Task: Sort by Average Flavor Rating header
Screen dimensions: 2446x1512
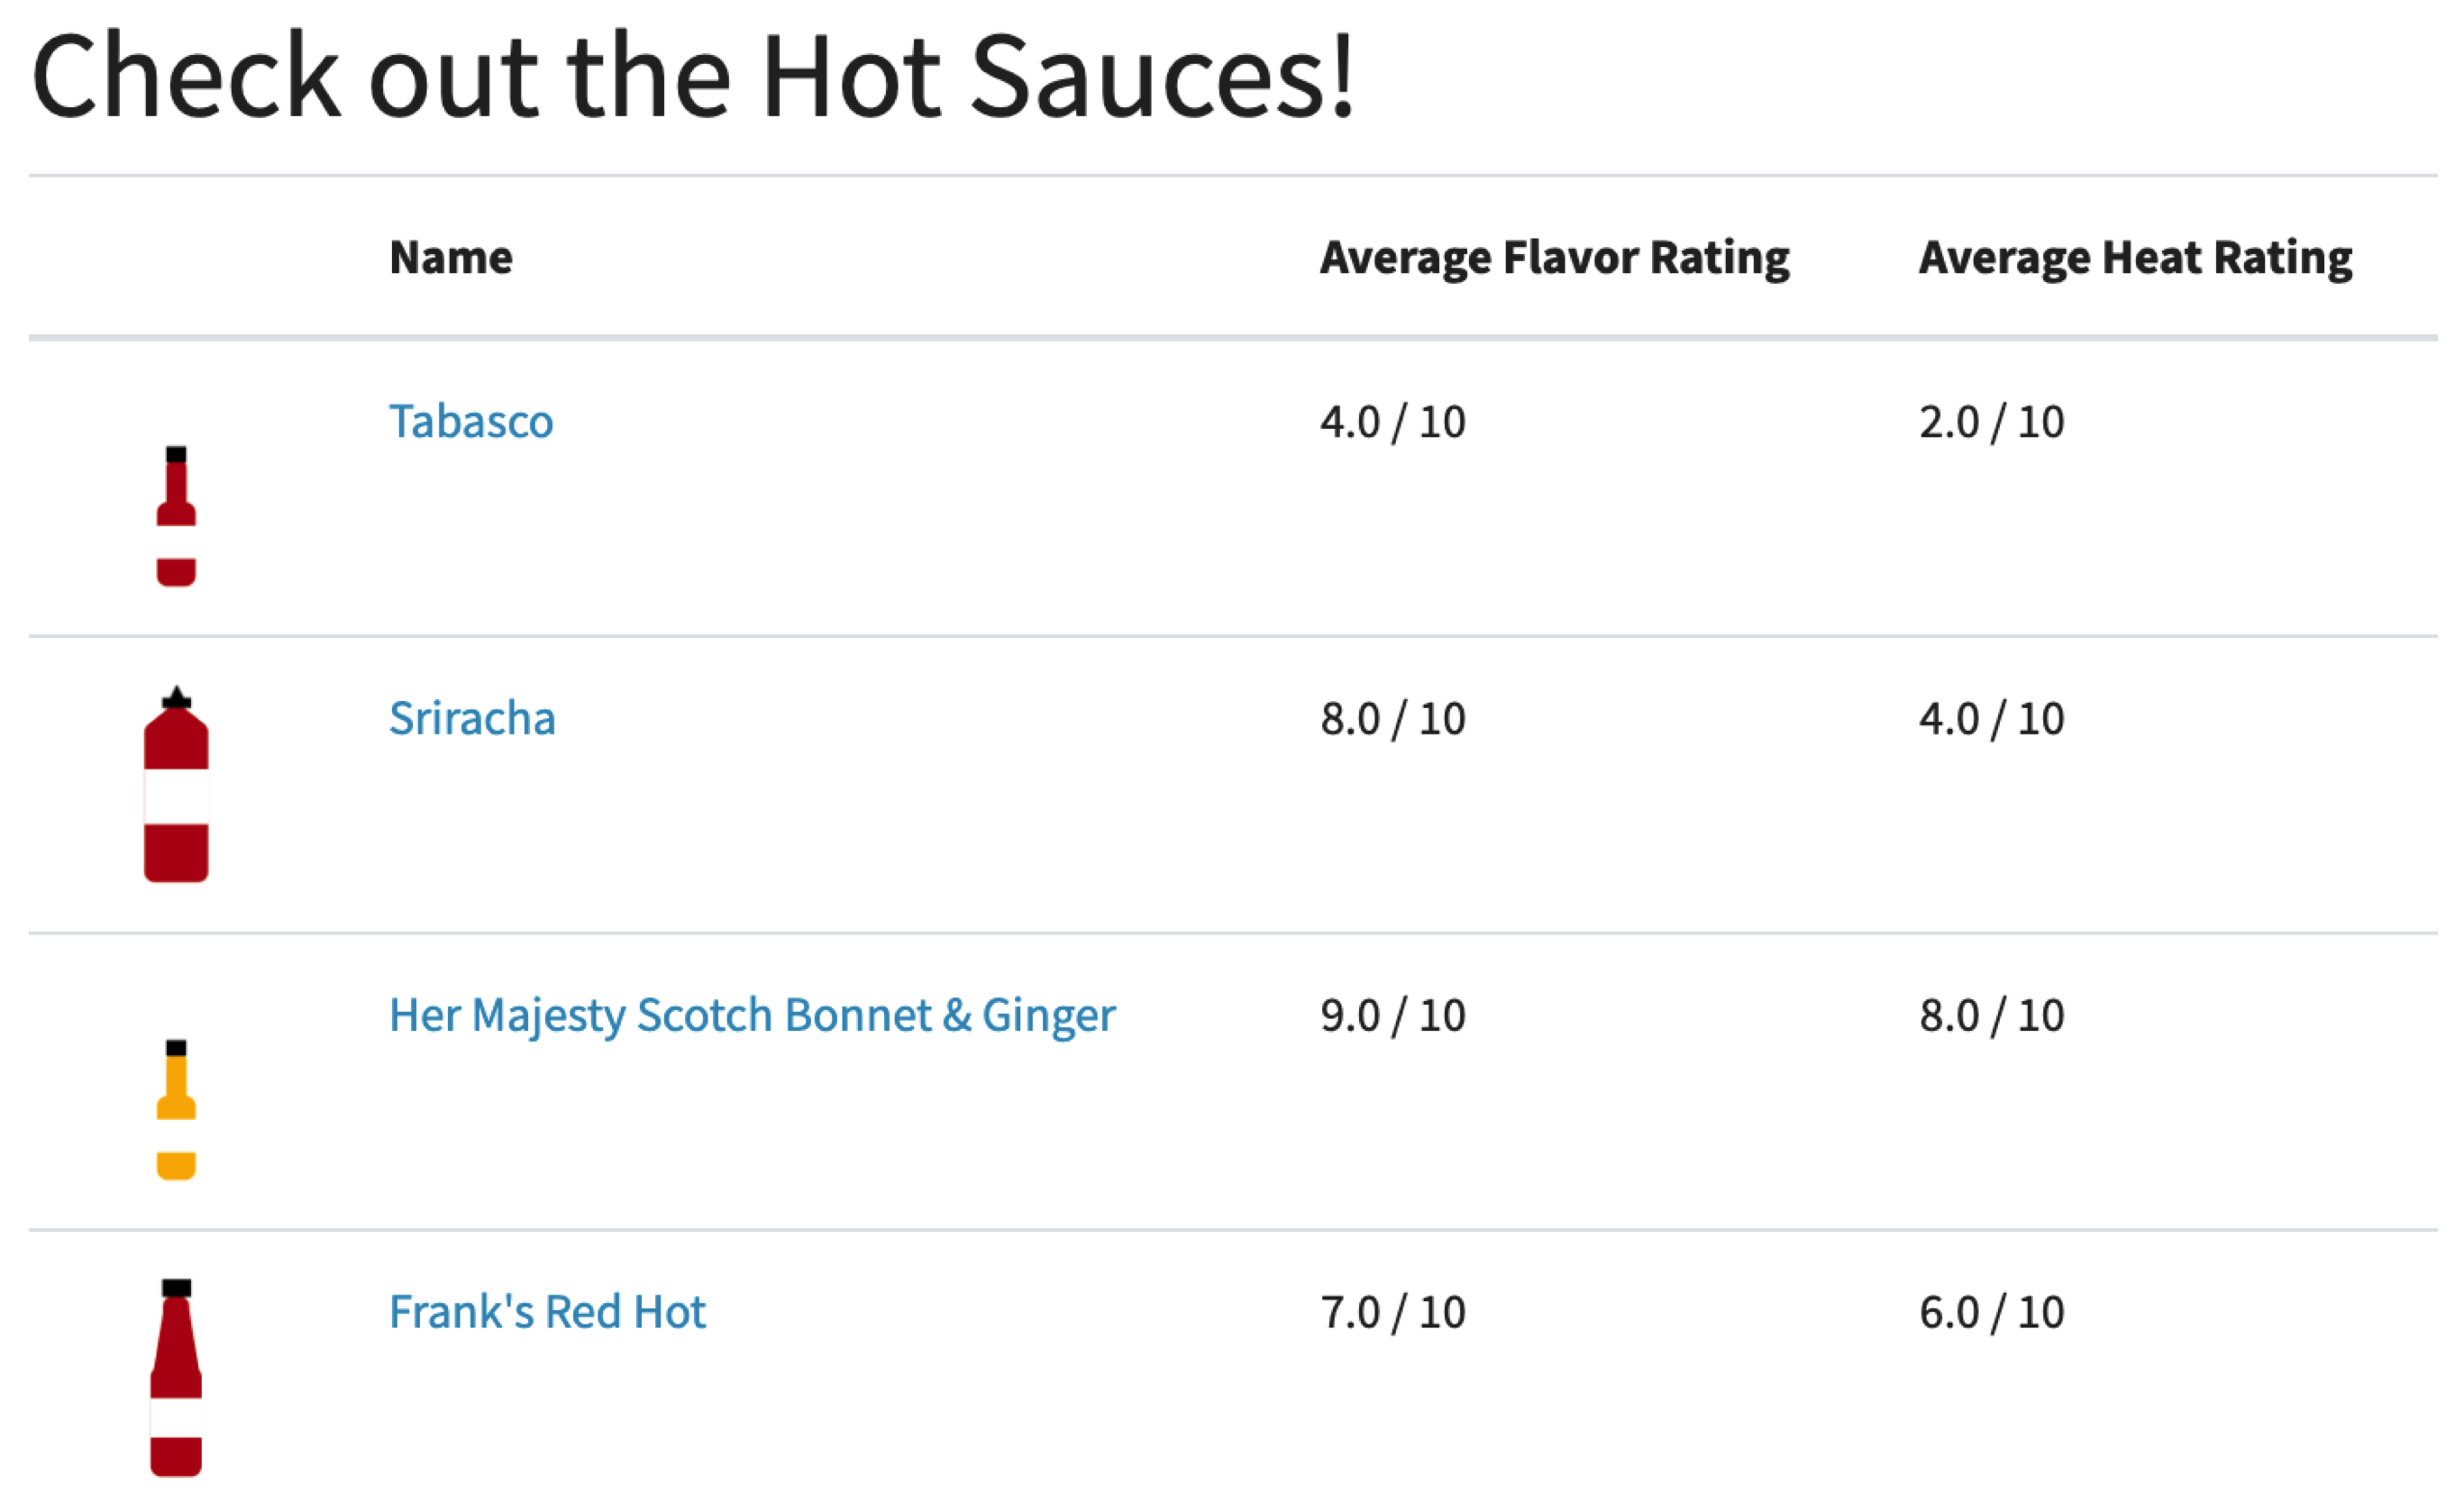Action: [x=1553, y=257]
